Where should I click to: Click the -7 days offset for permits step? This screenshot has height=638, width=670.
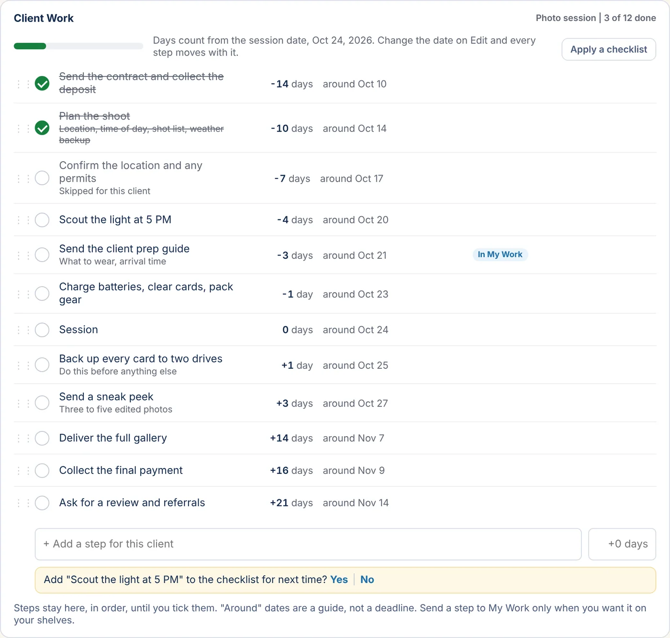292,178
